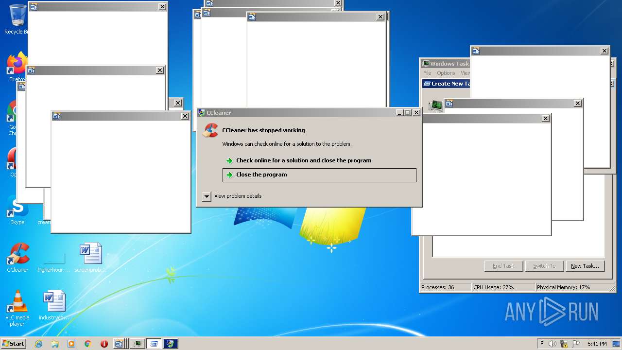Open Options menu in Task Manager
Viewport: 622px width, 350px height.
tap(446, 73)
